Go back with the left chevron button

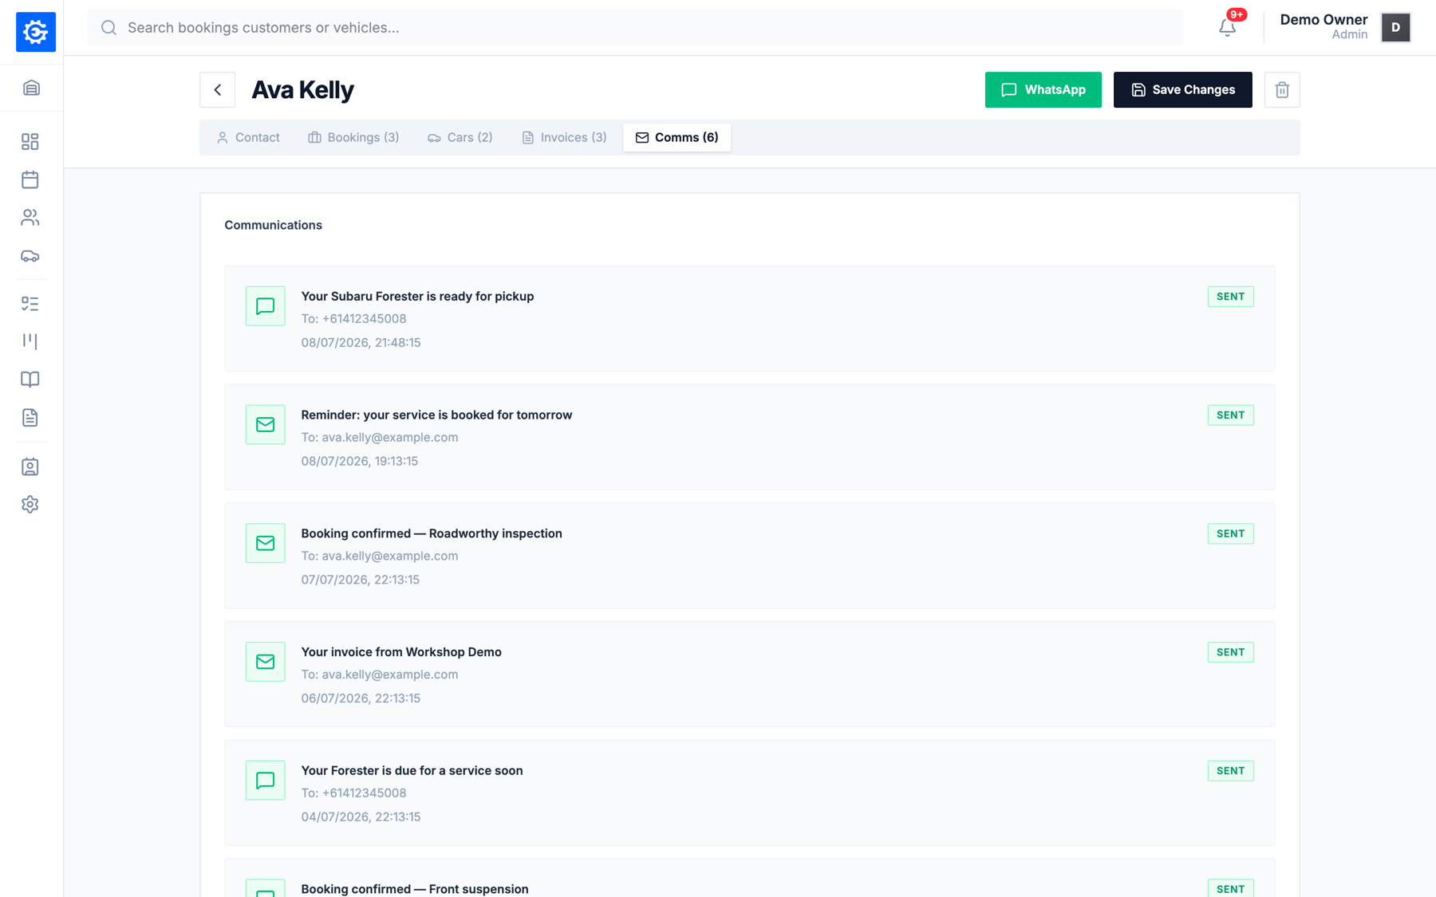click(217, 90)
